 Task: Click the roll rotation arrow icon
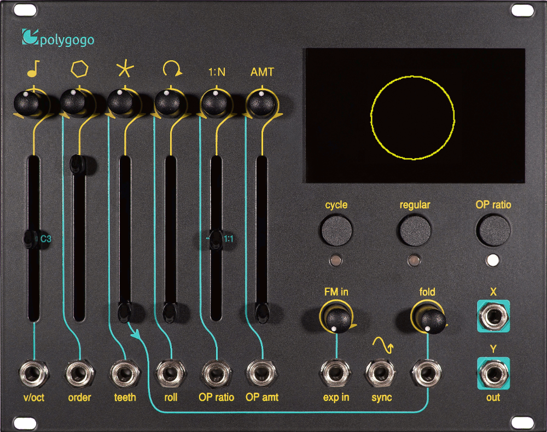click(x=171, y=69)
